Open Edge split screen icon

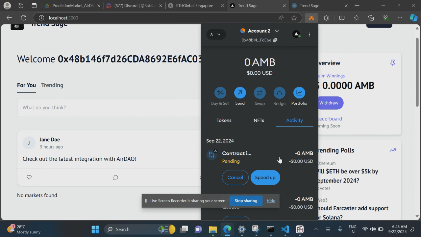tap(342, 18)
